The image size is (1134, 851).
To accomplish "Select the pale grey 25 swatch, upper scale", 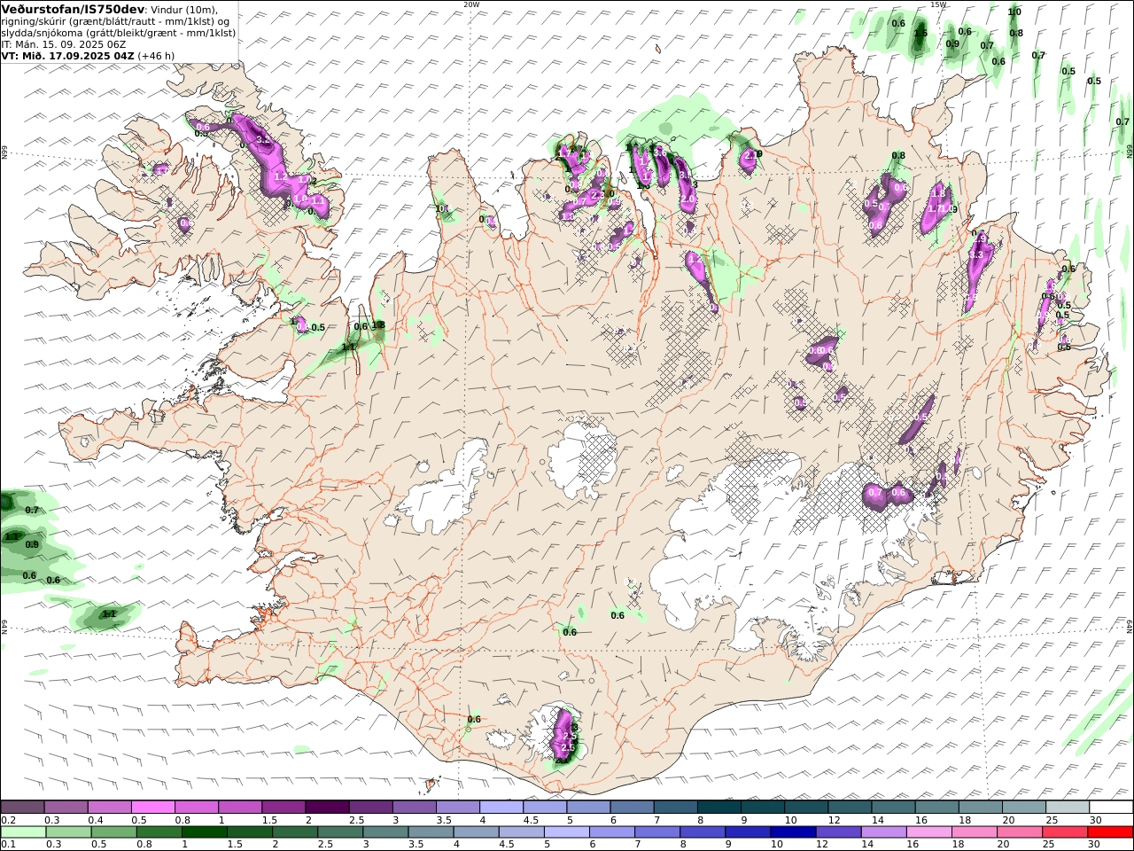I will pos(1067,808).
